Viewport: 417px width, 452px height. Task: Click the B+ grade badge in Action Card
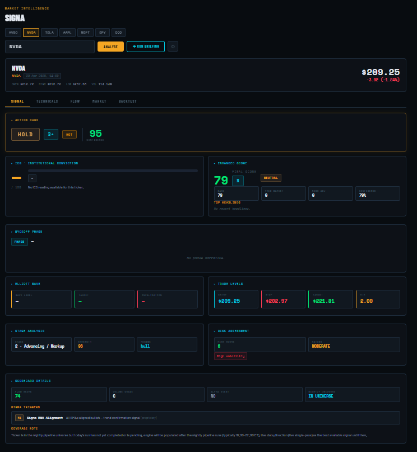click(x=51, y=135)
